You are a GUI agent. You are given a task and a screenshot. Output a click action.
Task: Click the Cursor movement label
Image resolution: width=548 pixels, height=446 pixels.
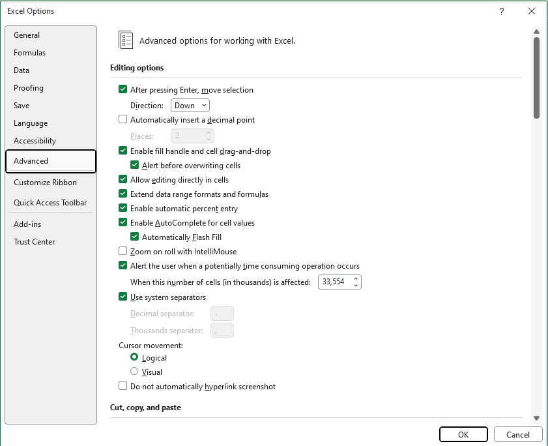(151, 346)
